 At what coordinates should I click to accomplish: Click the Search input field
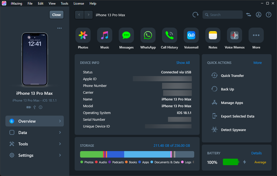(223, 15)
